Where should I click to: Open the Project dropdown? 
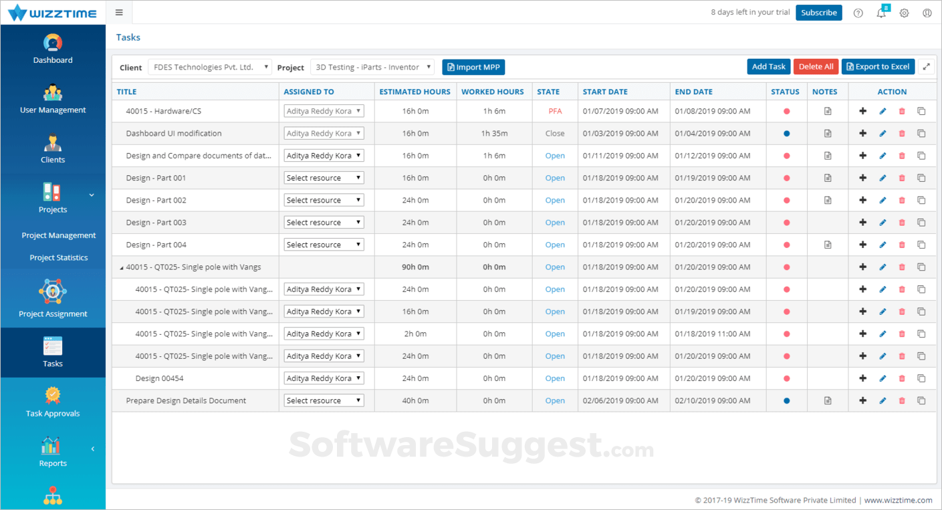(372, 67)
